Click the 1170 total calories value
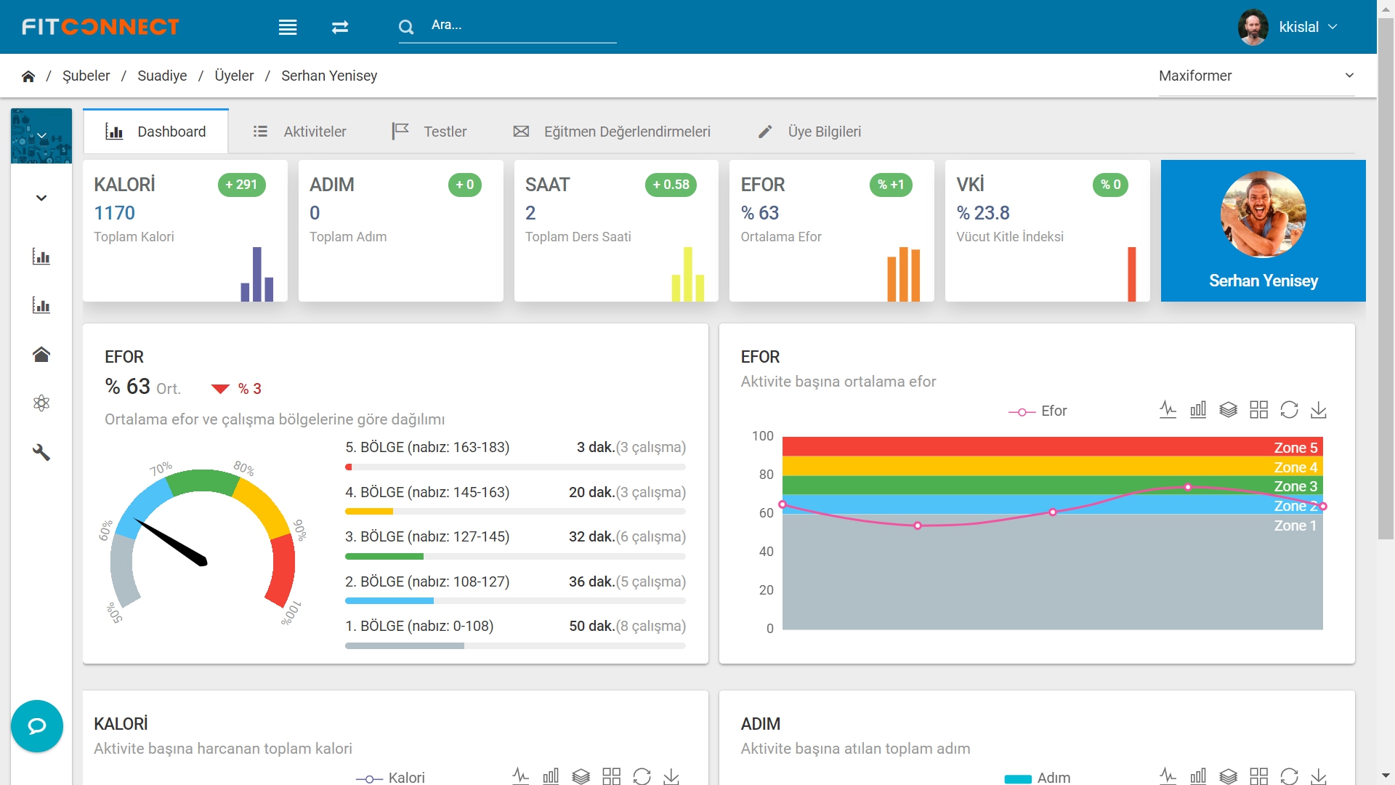The image size is (1395, 785). (114, 213)
